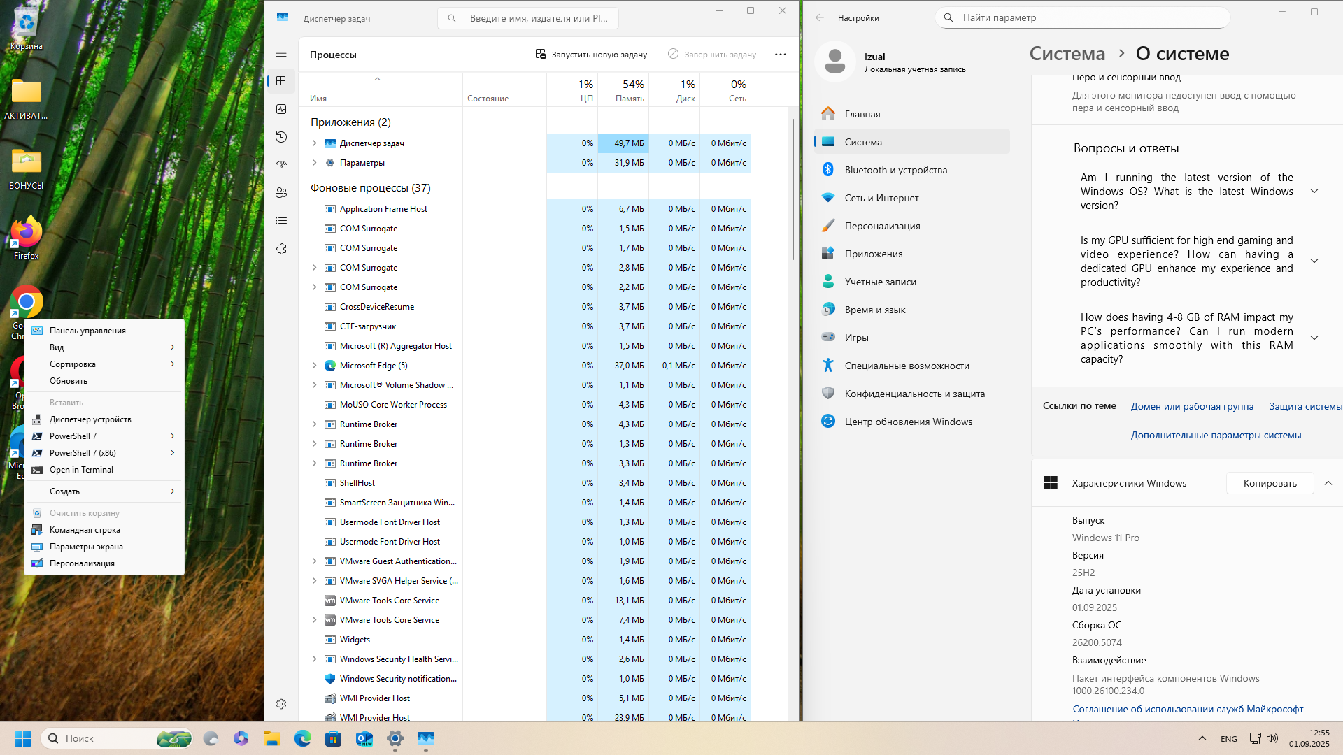Click taskbar Поиск search box

click(117, 738)
